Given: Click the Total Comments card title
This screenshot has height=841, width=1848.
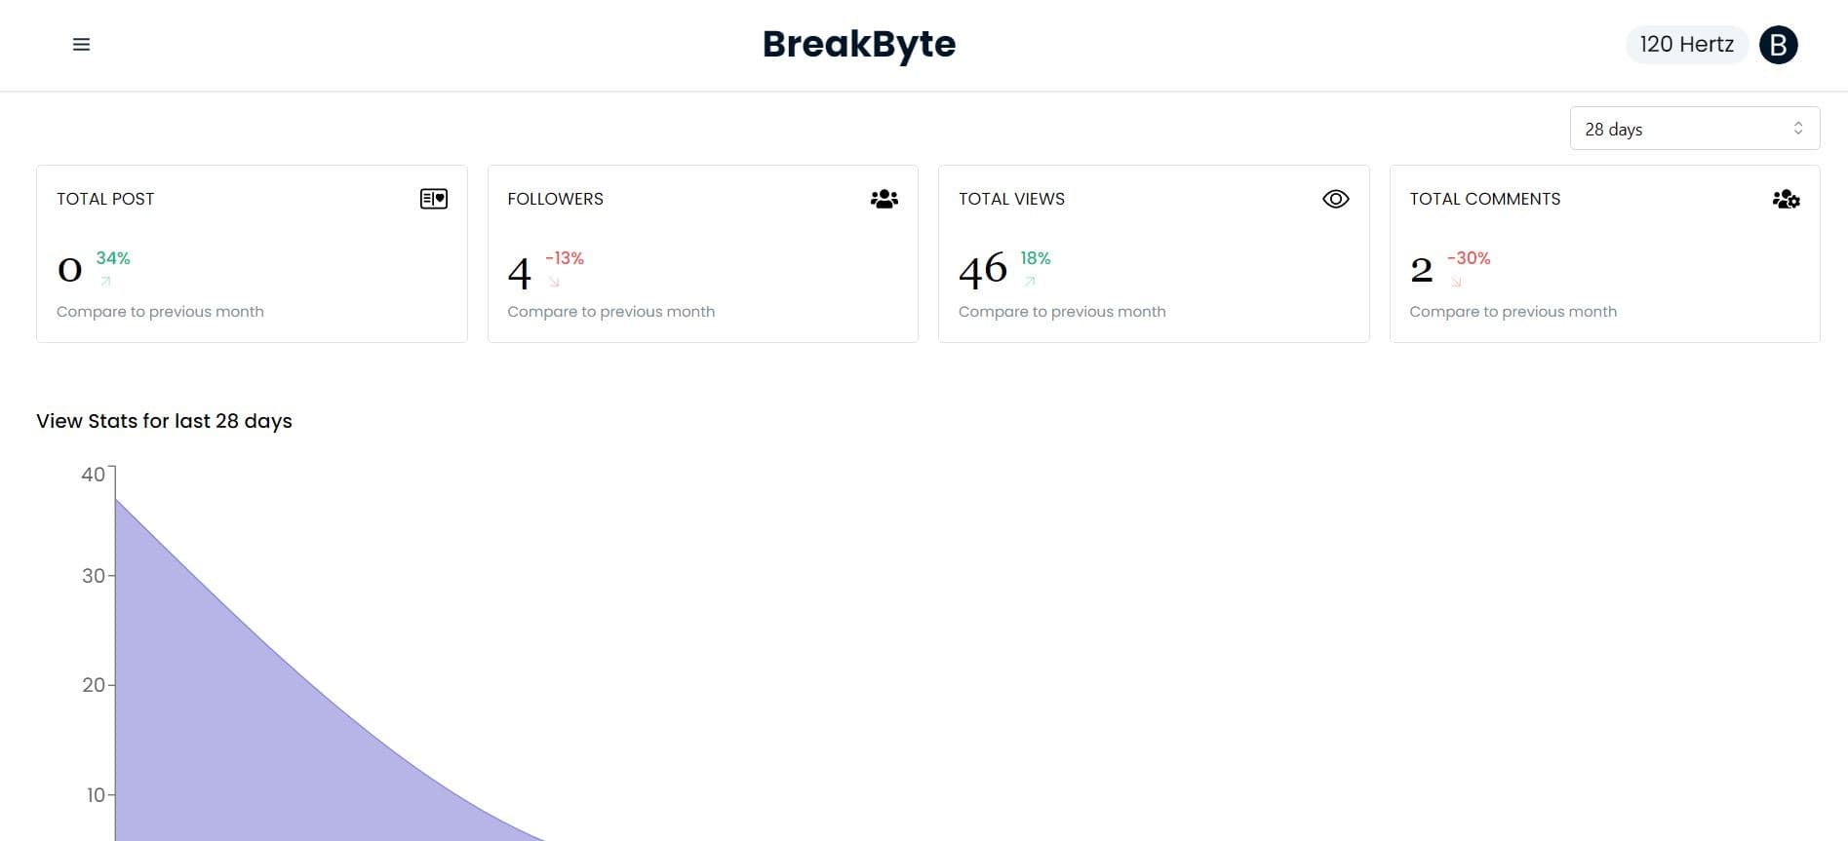Looking at the screenshot, I should pos(1485,199).
